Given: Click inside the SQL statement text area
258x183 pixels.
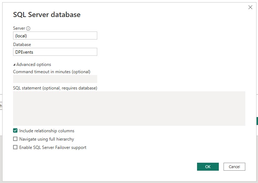Looking at the screenshot, I should pos(129,108).
